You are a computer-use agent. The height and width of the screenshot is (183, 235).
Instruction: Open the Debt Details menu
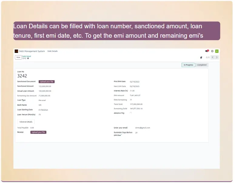click(x=52, y=51)
